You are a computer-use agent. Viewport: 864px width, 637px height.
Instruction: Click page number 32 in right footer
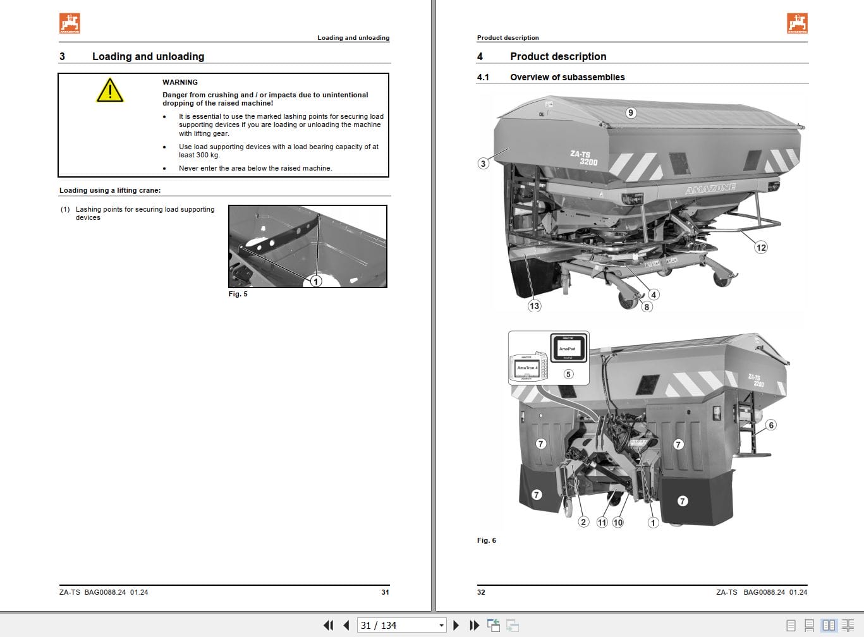click(x=481, y=592)
